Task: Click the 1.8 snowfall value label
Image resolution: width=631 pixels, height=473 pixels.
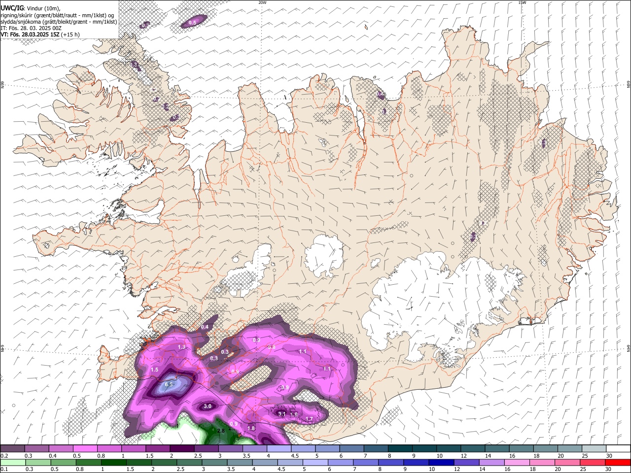Action: [x=251, y=429]
